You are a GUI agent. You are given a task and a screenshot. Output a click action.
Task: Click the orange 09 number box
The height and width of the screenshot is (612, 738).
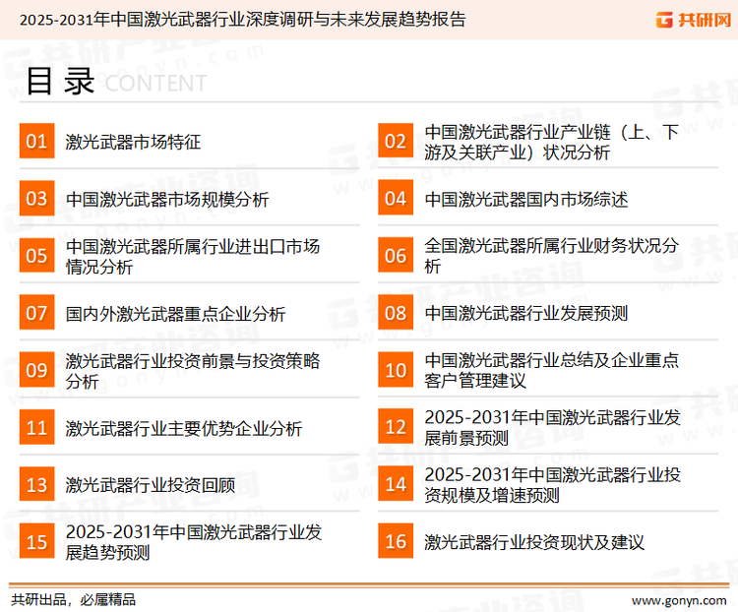36,370
